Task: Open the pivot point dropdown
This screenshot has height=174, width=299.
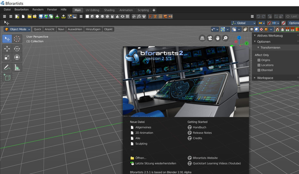Action: pos(262,23)
